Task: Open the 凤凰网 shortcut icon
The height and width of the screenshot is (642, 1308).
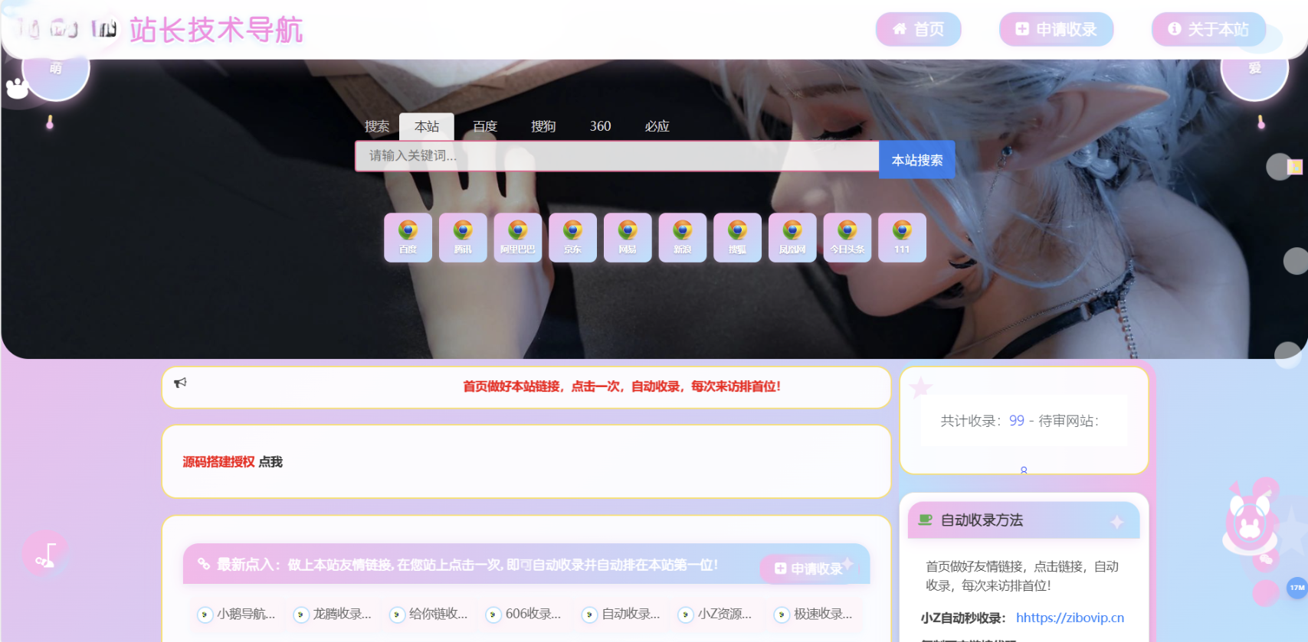Action: pos(792,238)
